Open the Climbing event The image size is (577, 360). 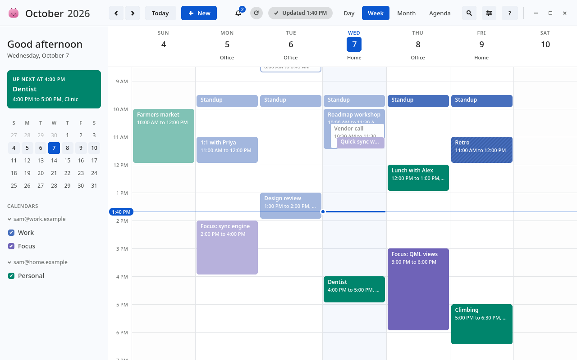tap(482, 324)
